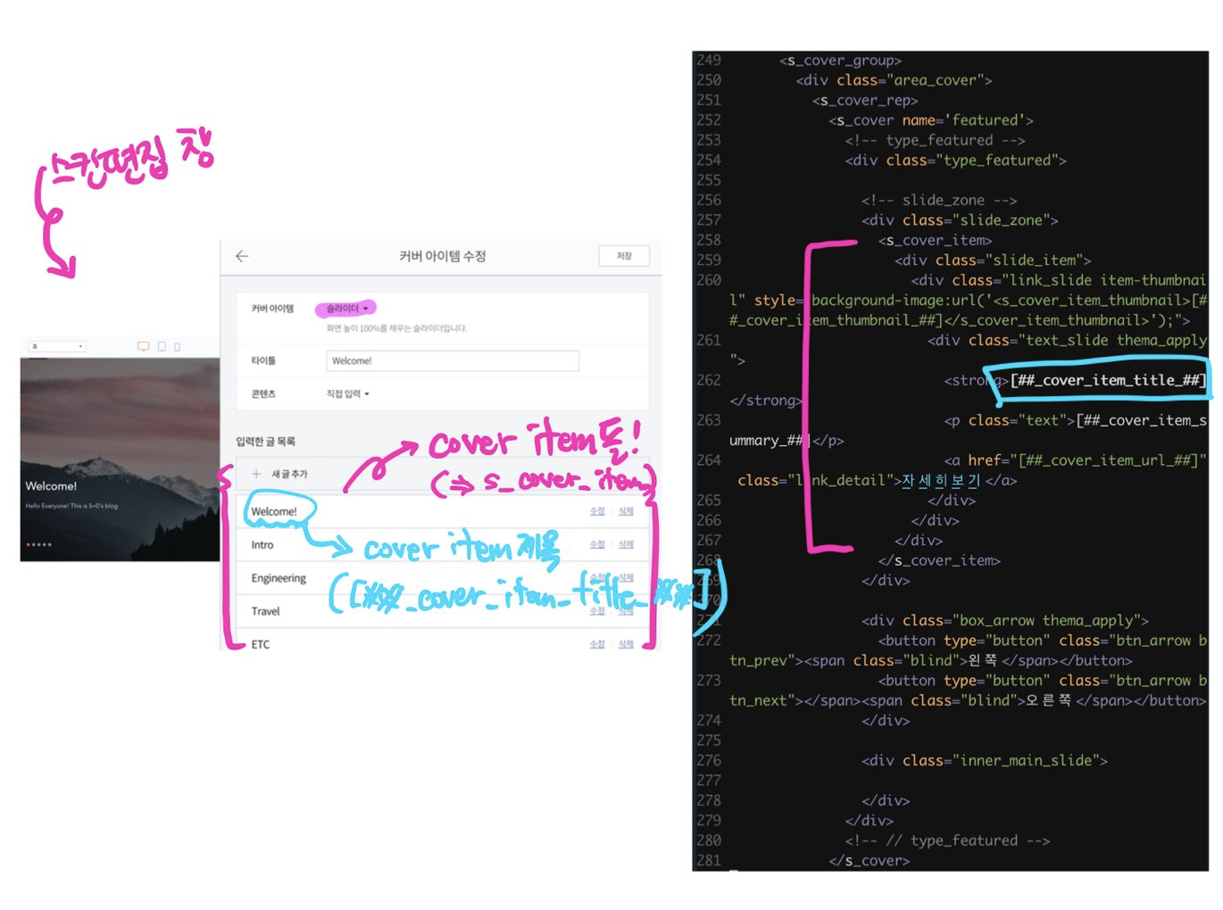Click the [##_cover_item_title_##] code token

click(x=1108, y=380)
